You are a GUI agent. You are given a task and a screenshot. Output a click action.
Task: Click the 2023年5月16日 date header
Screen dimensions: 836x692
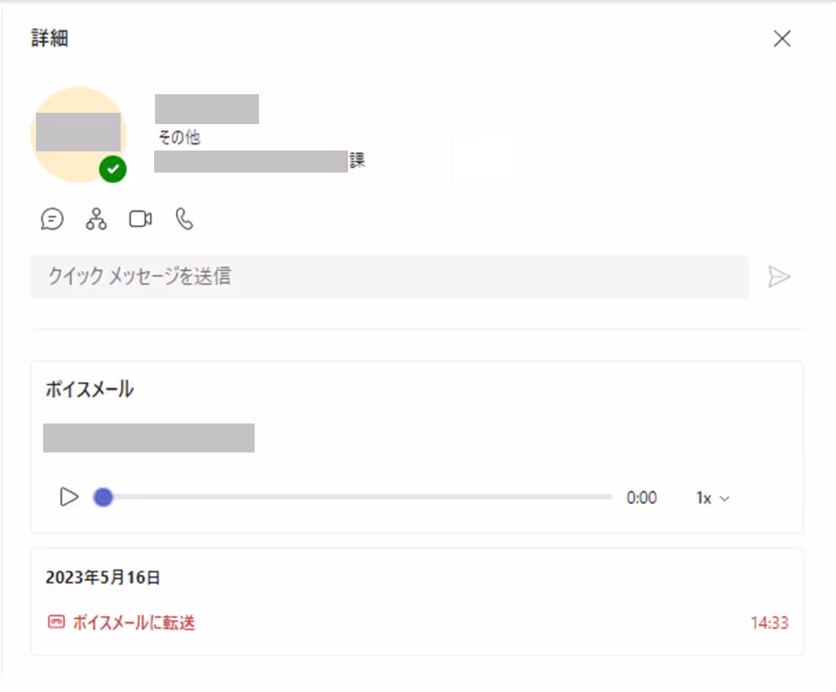(x=103, y=578)
